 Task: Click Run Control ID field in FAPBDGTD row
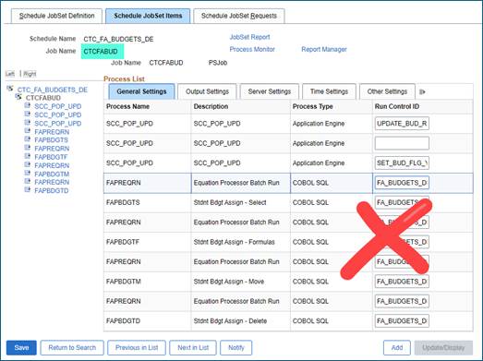point(402,320)
